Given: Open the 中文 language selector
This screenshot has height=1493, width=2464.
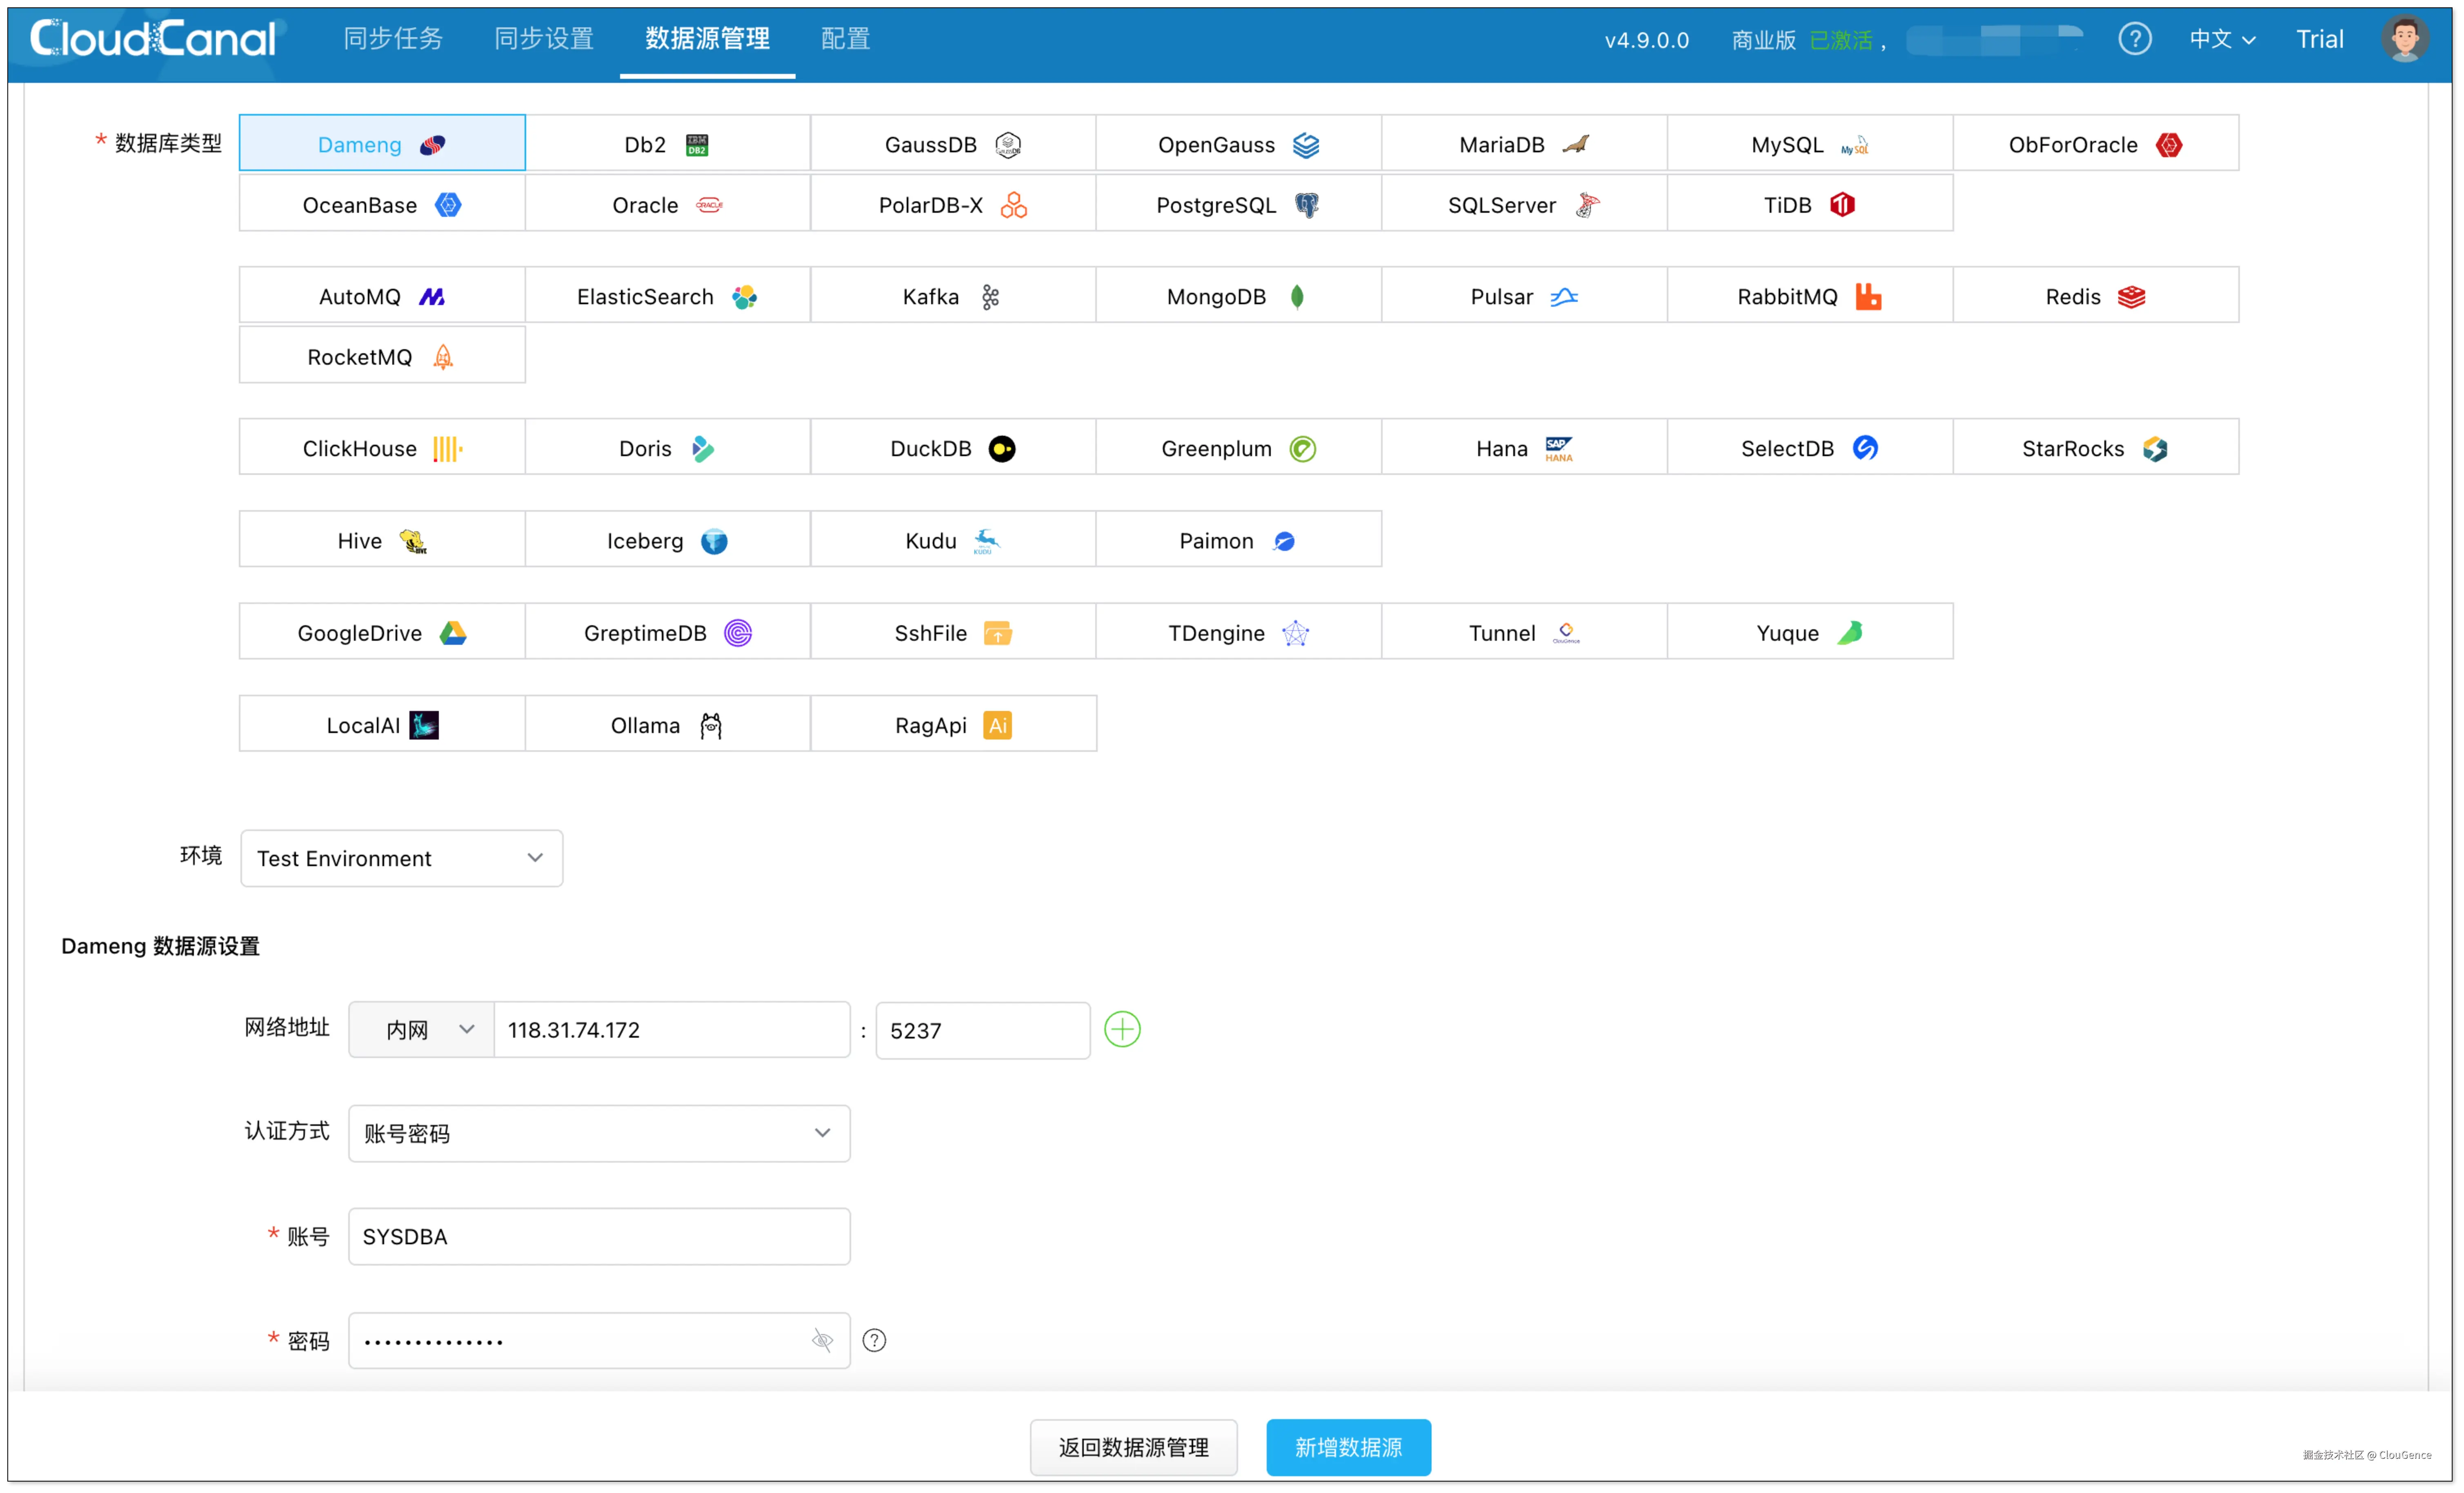Looking at the screenshot, I should tap(2222, 39).
